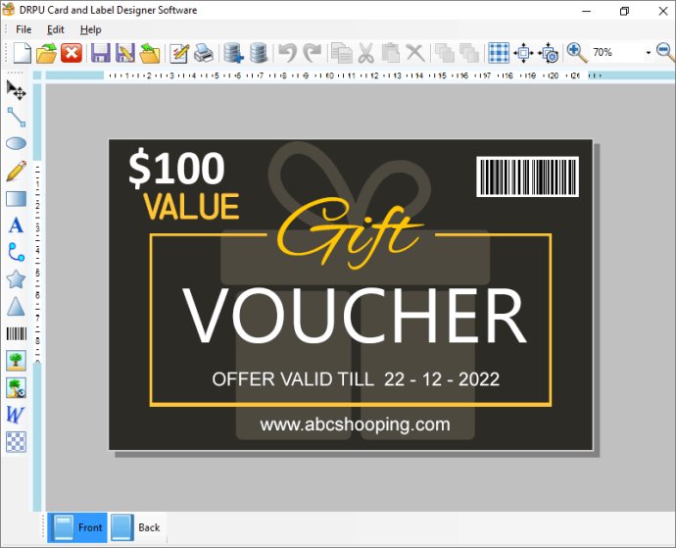Open the File menu
This screenshot has height=548, width=676.
pyautogui.click(x=24, y=29)
